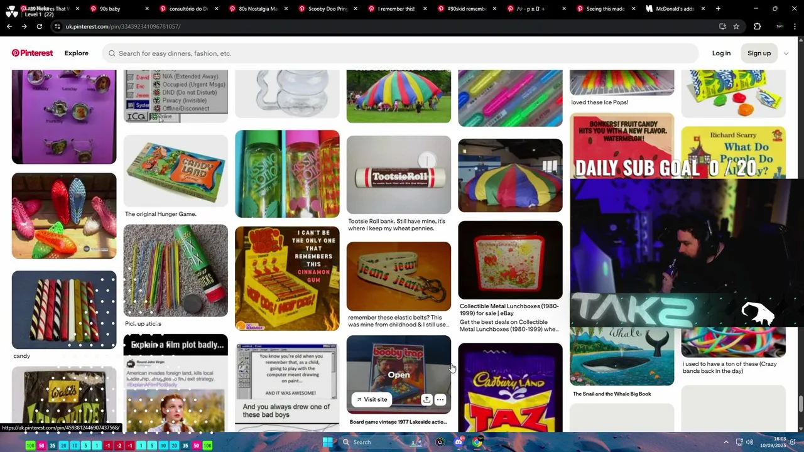804x452 pixels.
Task: Focus the Pinterest search field
Action: click(400, 53)
